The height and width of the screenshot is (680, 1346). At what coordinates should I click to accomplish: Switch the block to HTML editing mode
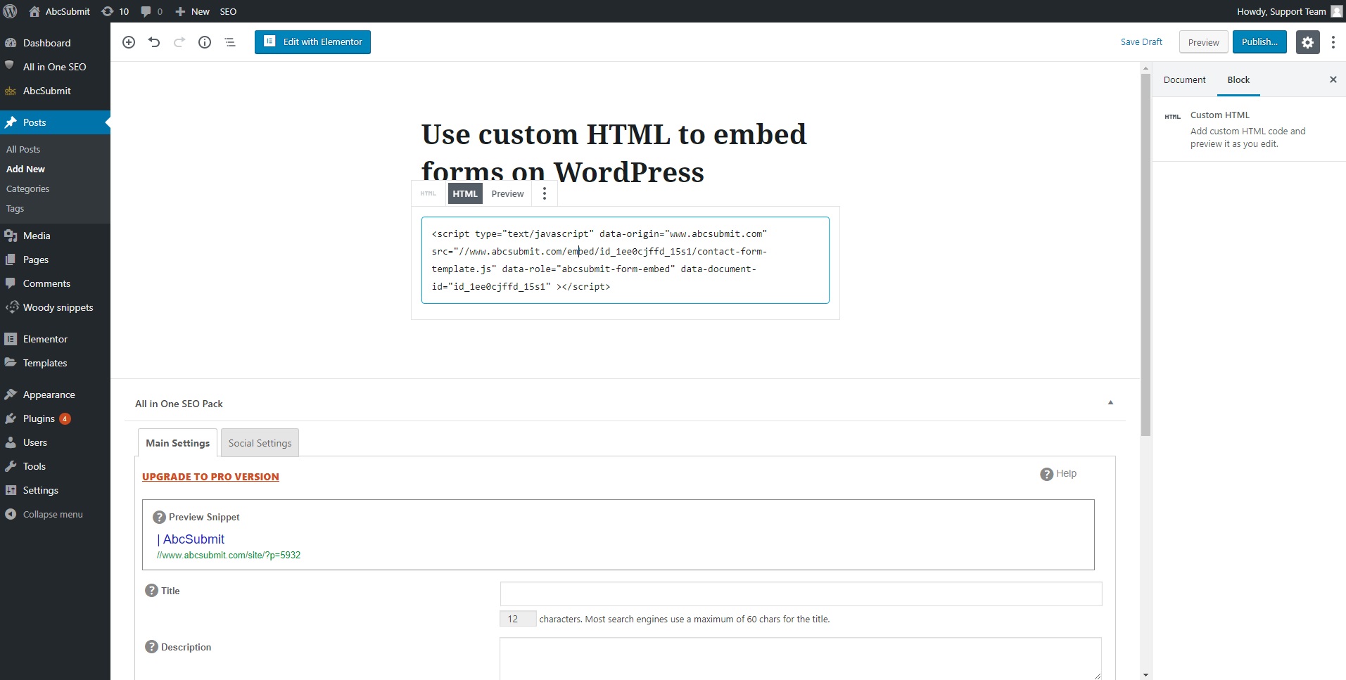click(x=465, y=193)
